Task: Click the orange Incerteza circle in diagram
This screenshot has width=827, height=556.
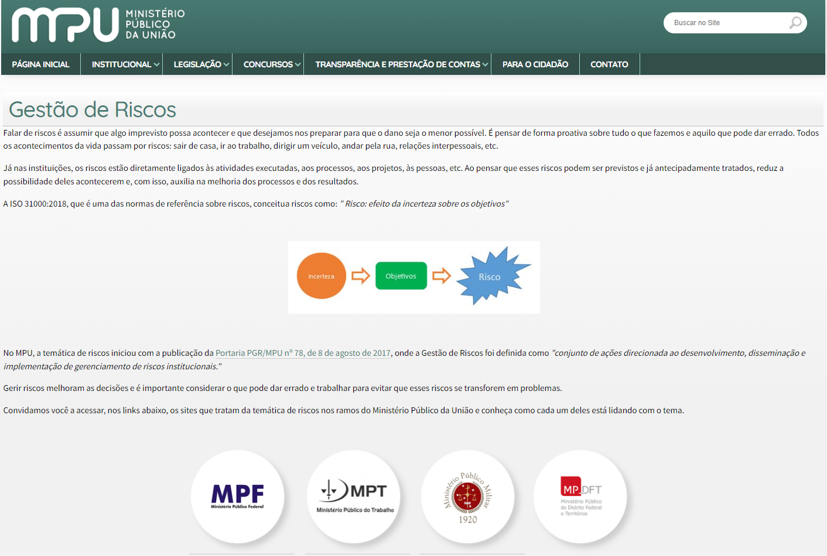Action: (x=321, y=276)
